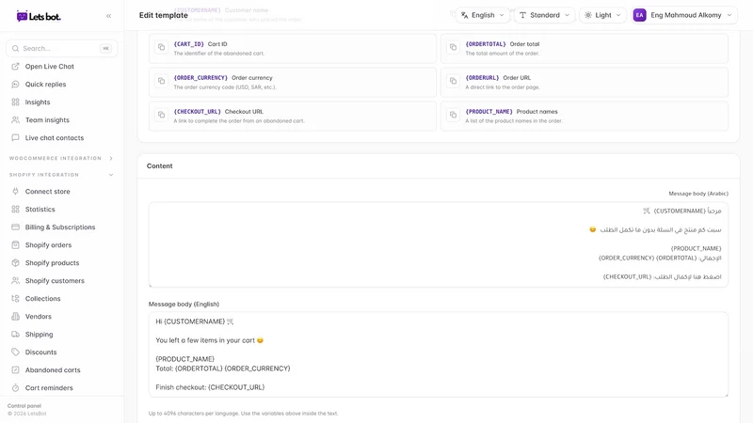The image size is (753, 423).
Task: Click the Lets bot logo
Action: 39,16
